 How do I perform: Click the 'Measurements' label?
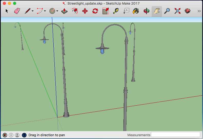pyautogui.click(x=139, y=135)
